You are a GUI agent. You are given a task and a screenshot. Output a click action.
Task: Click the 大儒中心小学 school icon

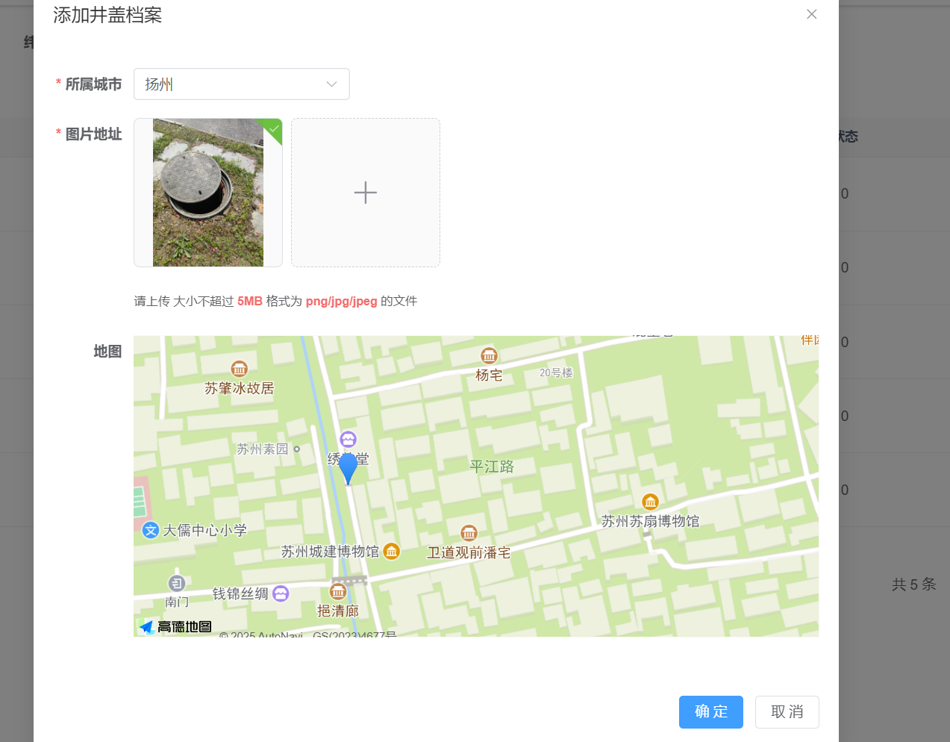pos(151,531)
